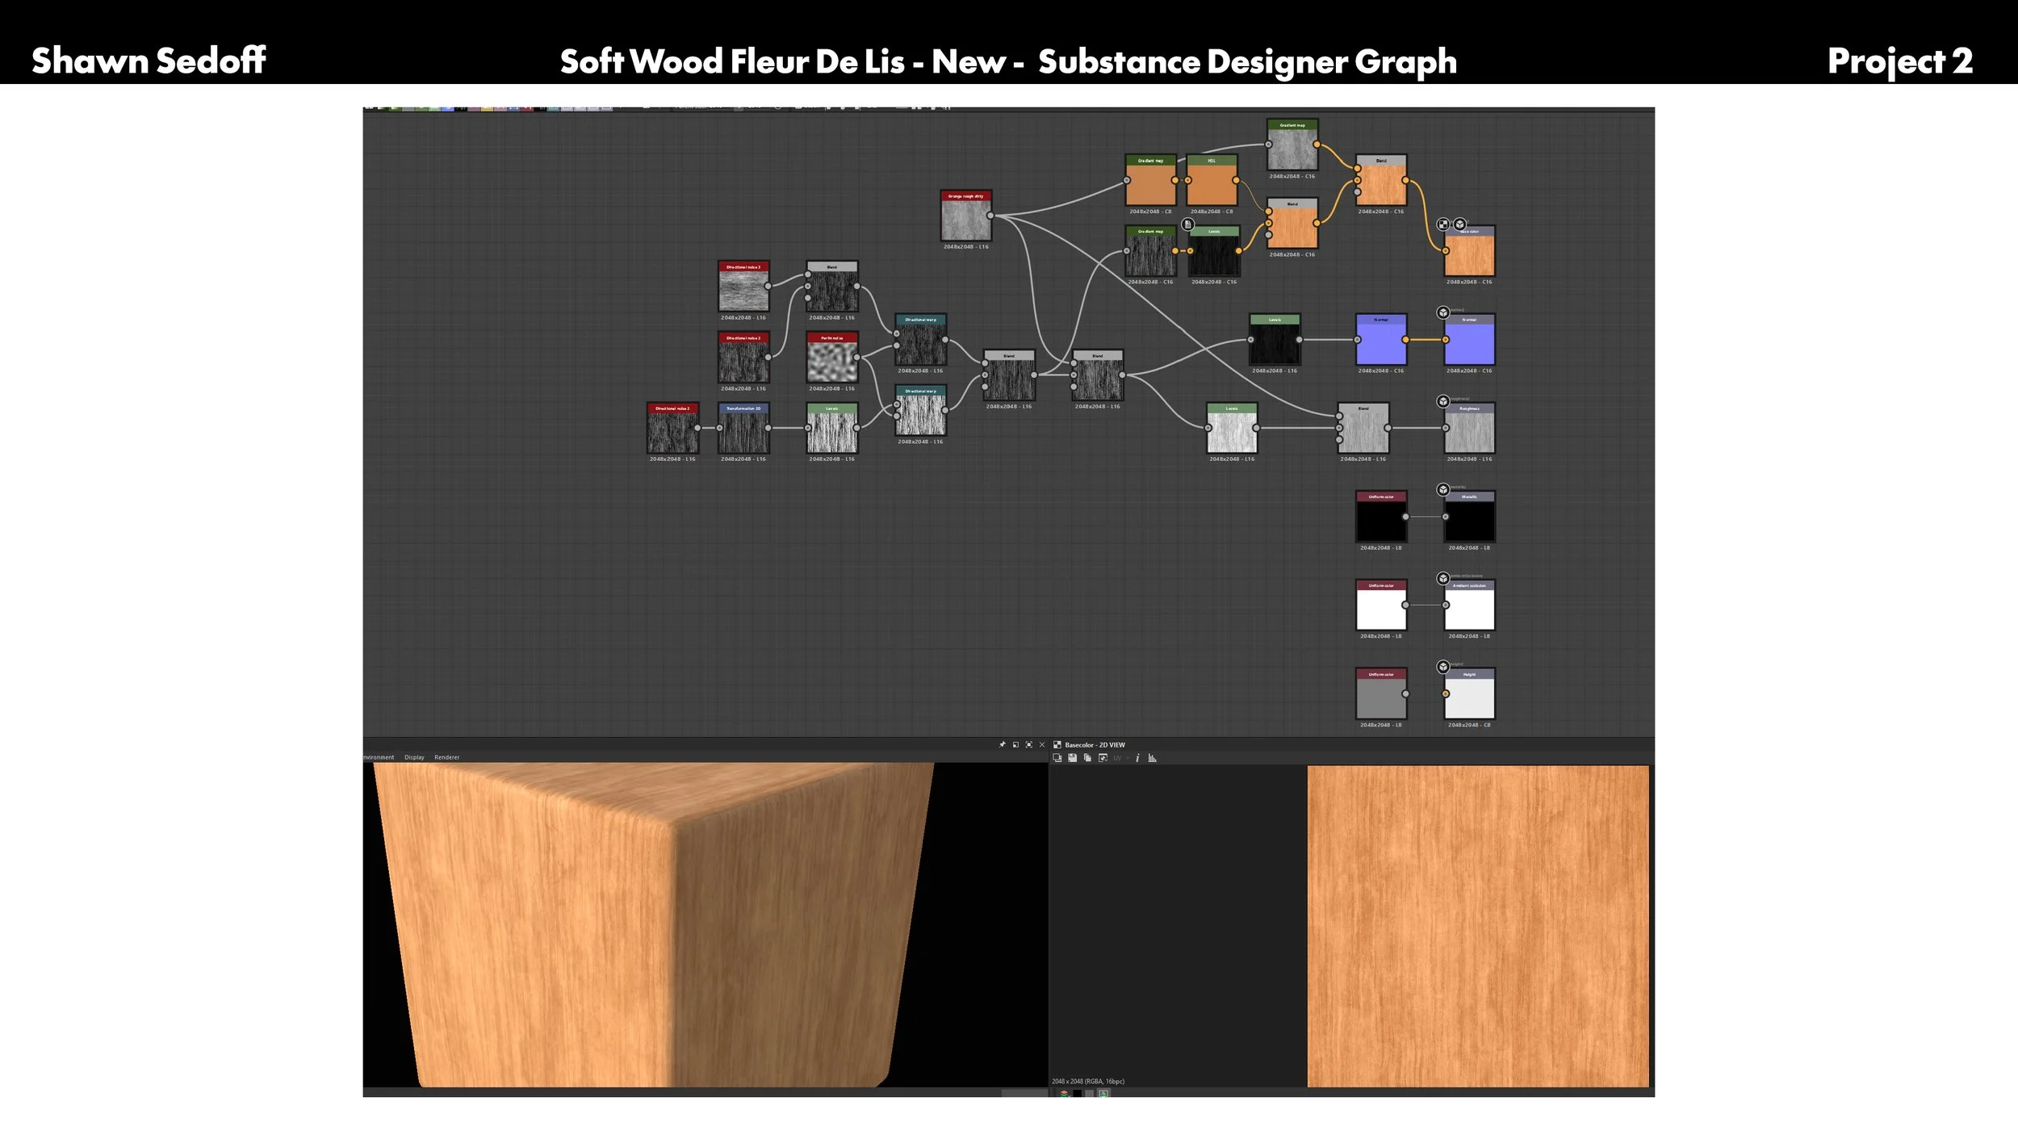
Task: Select the Normal output node
Action: (1470, 339)
